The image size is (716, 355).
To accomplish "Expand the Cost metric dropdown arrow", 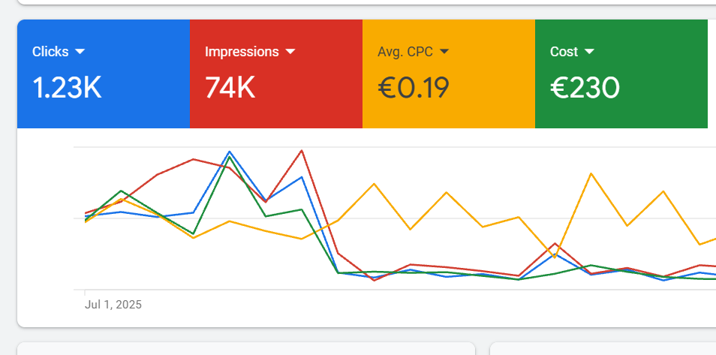I will click(x=589, y=52).
